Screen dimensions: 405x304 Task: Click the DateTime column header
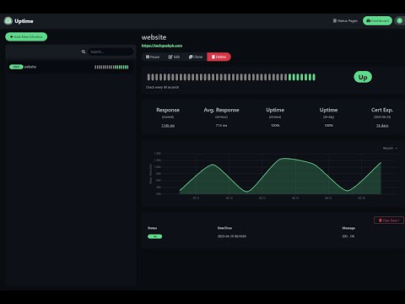(224, 228)
